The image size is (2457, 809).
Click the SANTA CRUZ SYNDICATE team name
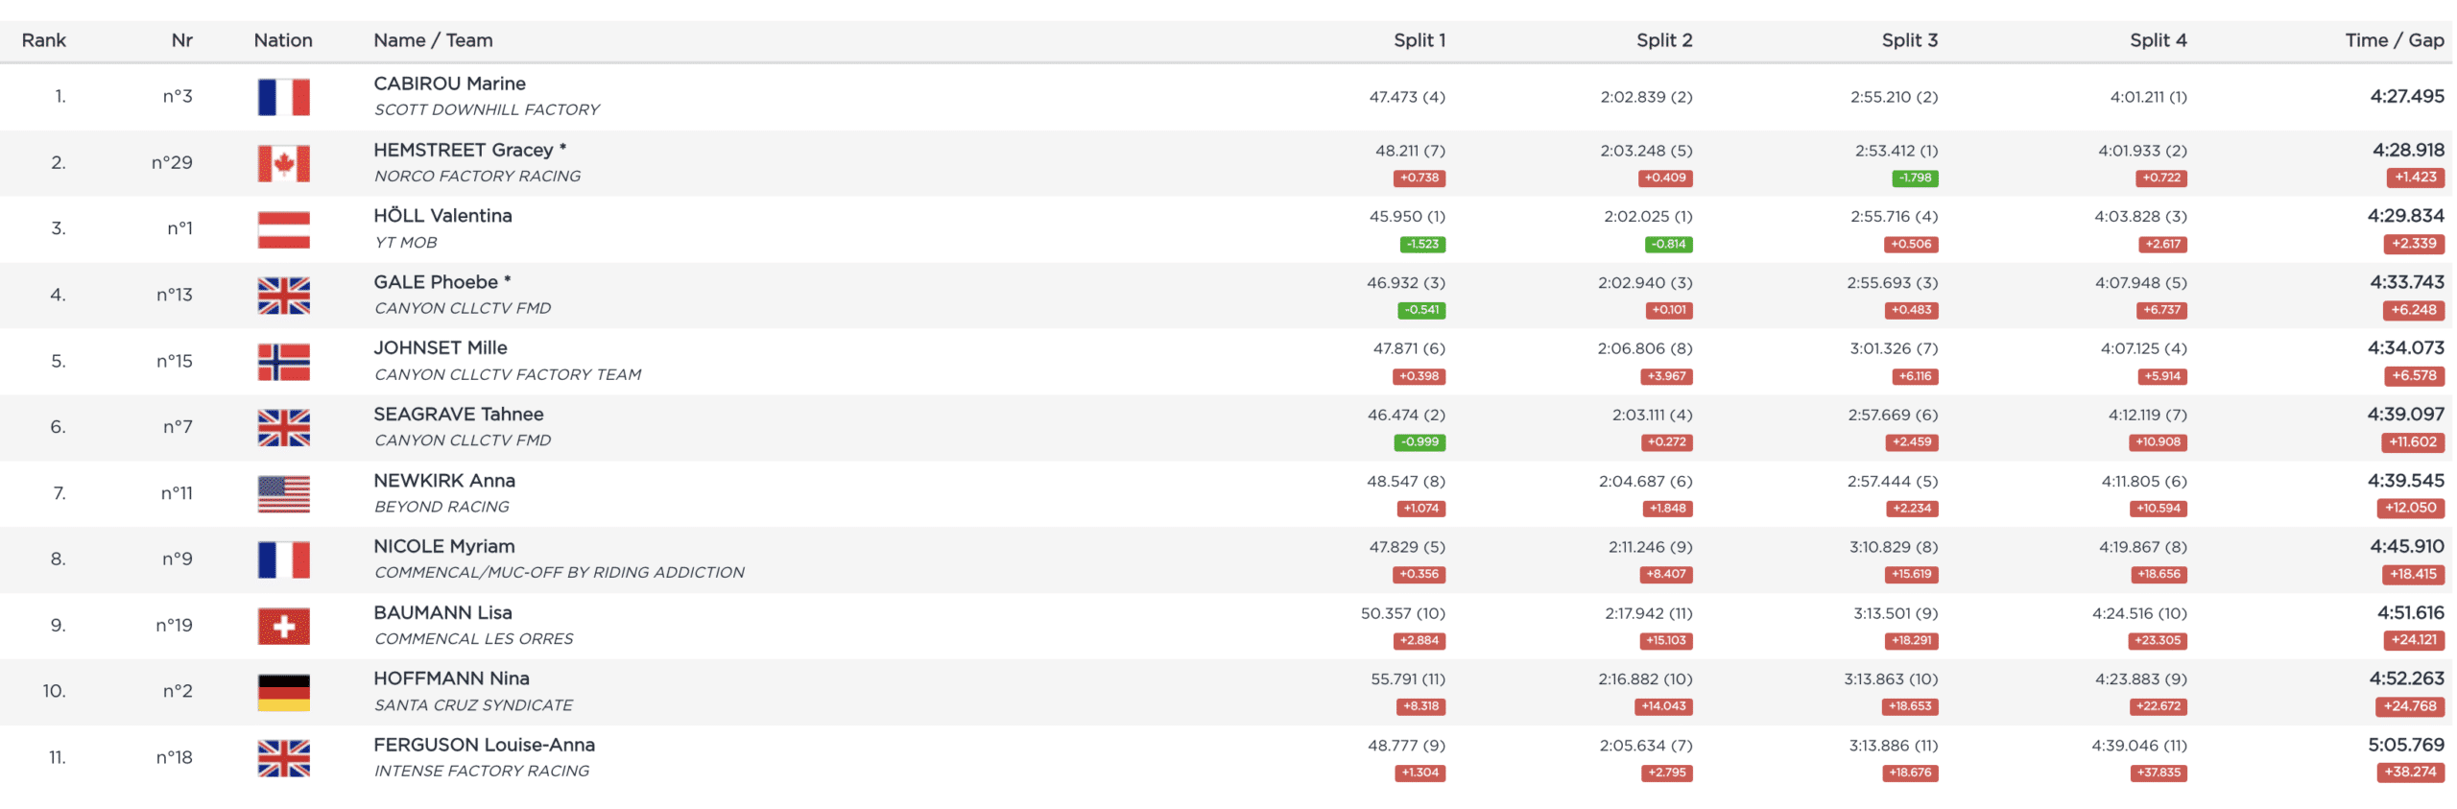coord(473,705)
